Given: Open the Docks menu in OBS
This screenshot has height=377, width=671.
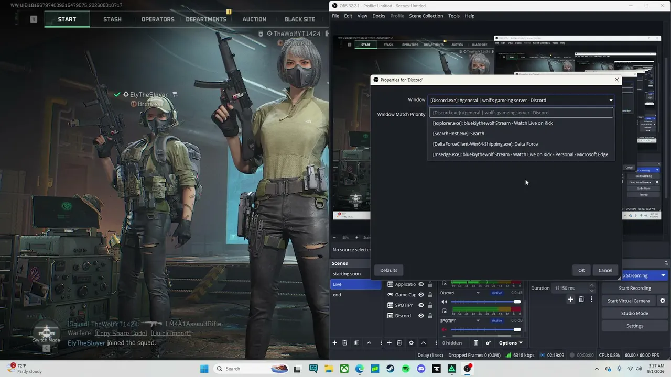Looking at the screenshot, I should [378, 16].
